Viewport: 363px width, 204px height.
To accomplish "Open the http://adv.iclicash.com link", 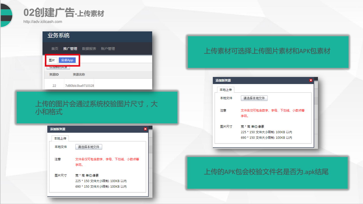I will coord(43,22).
